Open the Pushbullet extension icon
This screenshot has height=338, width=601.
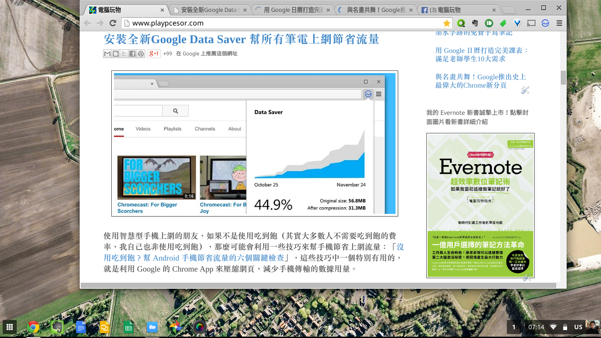tap(489, 23)
